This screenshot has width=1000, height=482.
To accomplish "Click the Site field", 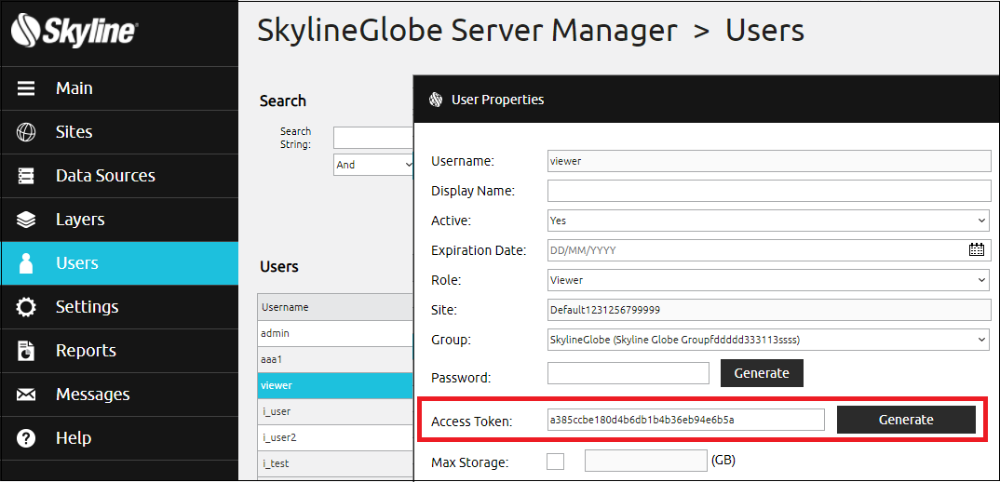I will coord(769,310).
